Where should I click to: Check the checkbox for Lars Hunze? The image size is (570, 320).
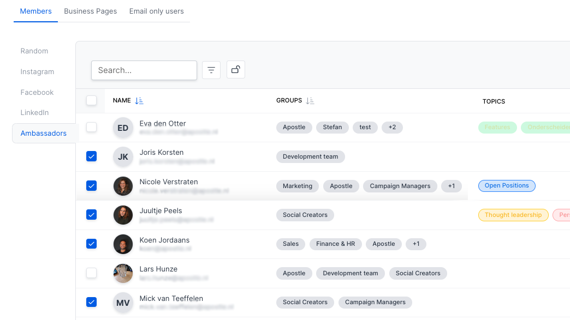[x=91, y=273]
